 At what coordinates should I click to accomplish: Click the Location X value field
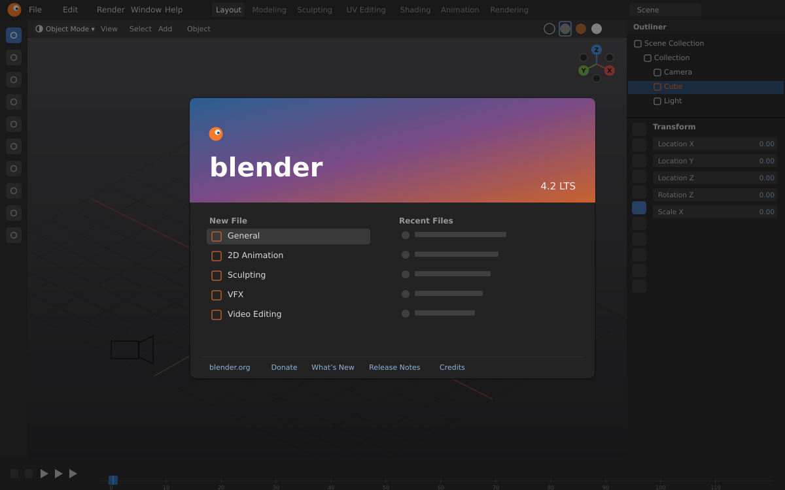click(x=715, y=144)
